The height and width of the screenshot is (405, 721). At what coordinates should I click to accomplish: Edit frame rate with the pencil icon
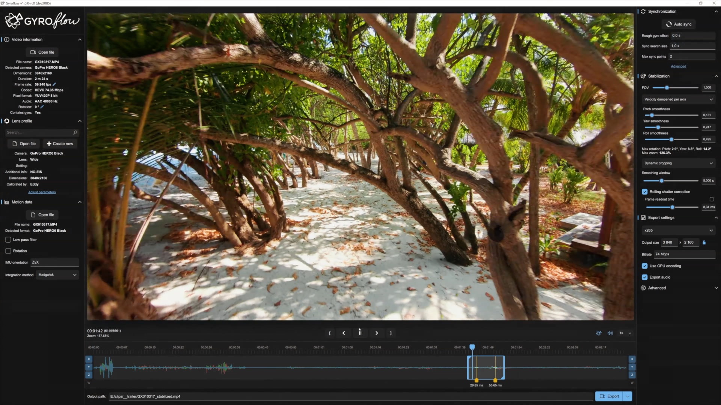point(54,84)
